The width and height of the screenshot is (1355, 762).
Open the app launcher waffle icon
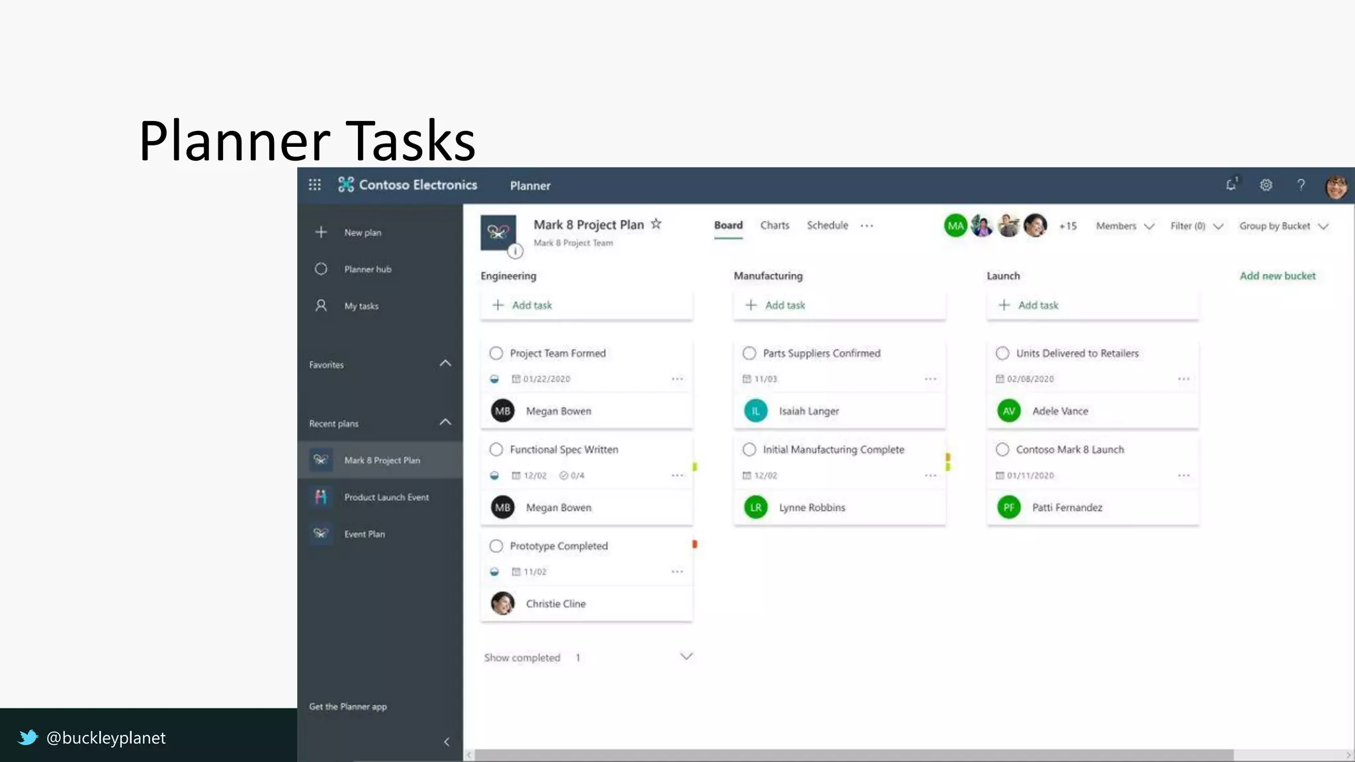pyautogui.click(x=315, y=185)
